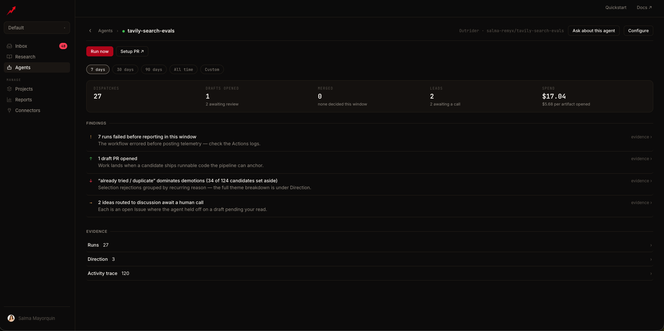Click the Research book icon
Screen dimensions: 664x331
pyautogui.click(x=9, y=57)
